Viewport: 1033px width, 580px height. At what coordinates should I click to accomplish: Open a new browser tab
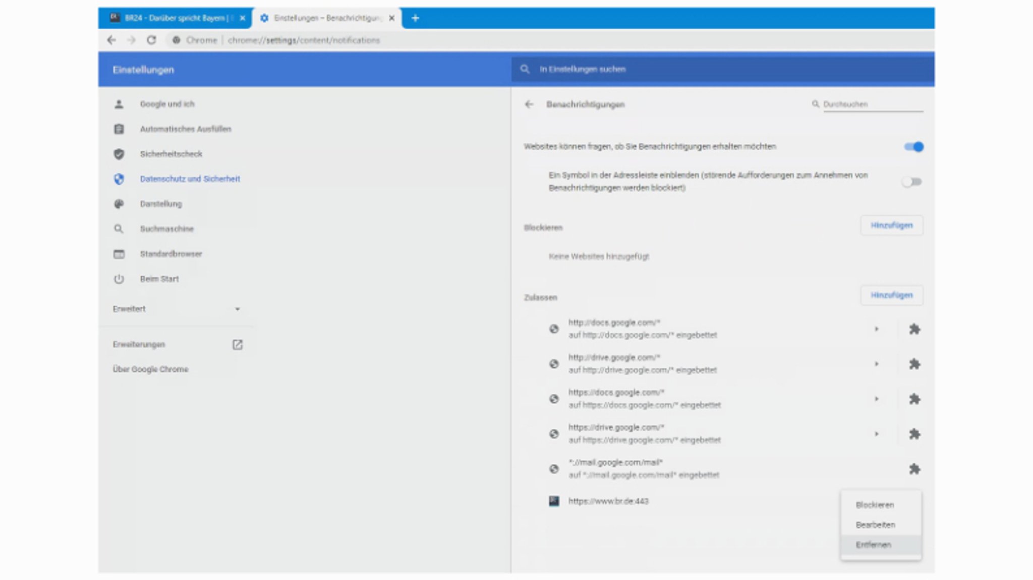coord(415,18)
